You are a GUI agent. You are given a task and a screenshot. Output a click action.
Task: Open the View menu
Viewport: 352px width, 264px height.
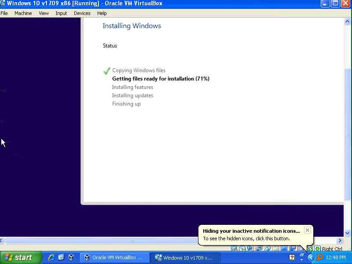coord(44,13)
